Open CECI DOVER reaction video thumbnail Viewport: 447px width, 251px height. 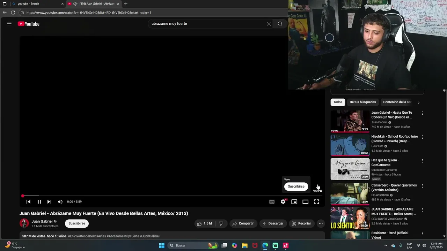350,218
